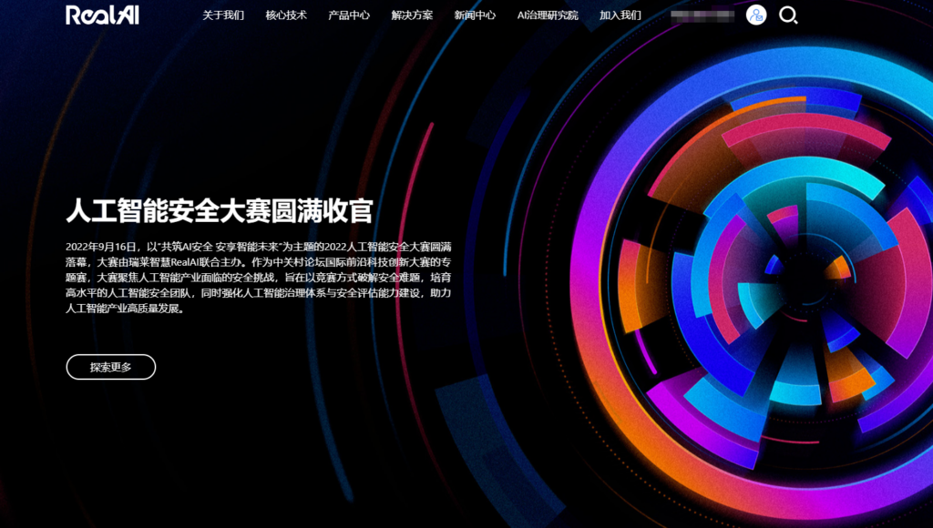
Task: Open the 关于我们 menu item
Action: pos(223,15)
